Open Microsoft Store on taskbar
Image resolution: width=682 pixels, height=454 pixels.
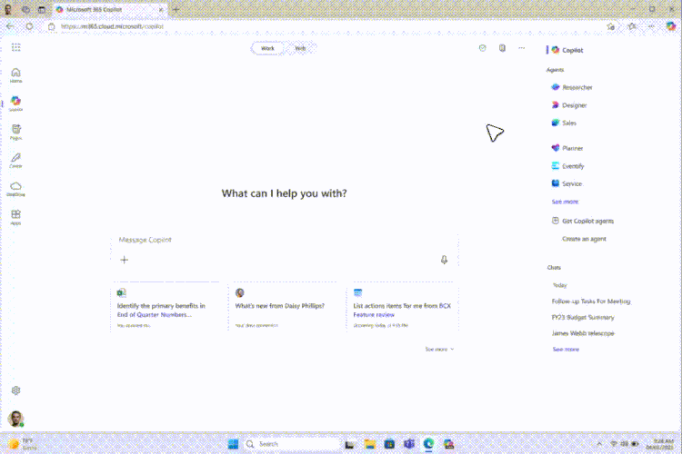(x=389, y=444)
